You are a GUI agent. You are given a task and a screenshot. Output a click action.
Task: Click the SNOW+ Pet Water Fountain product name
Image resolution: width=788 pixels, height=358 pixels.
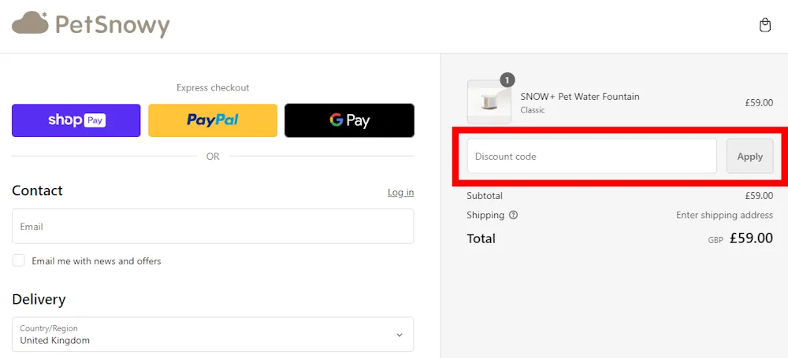pos(579,97)
